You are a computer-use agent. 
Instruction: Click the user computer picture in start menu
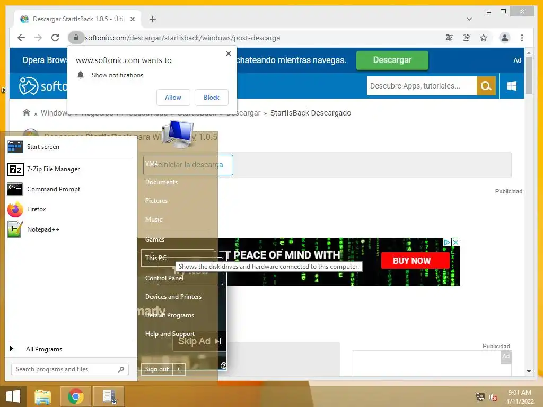[x=178, y=134]
